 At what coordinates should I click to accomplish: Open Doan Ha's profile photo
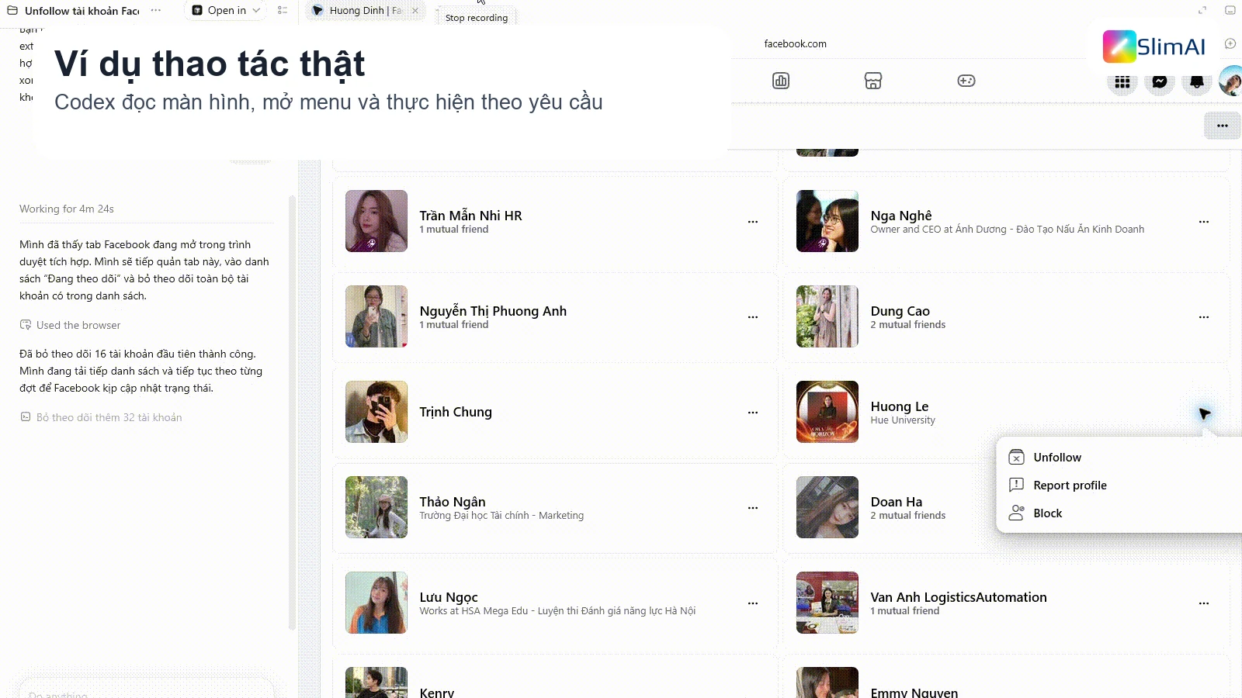827,507
